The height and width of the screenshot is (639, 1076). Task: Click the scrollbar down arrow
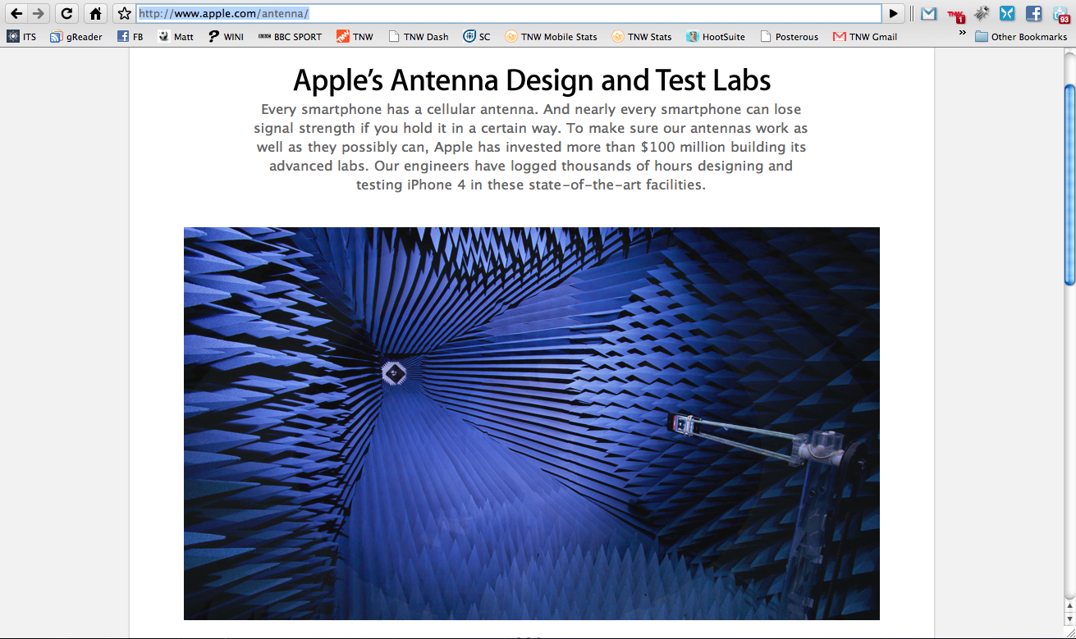pos(1069,619)
